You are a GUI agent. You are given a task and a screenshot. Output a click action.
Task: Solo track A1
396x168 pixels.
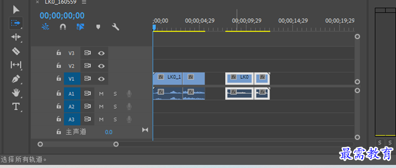(x=115, y=94)
